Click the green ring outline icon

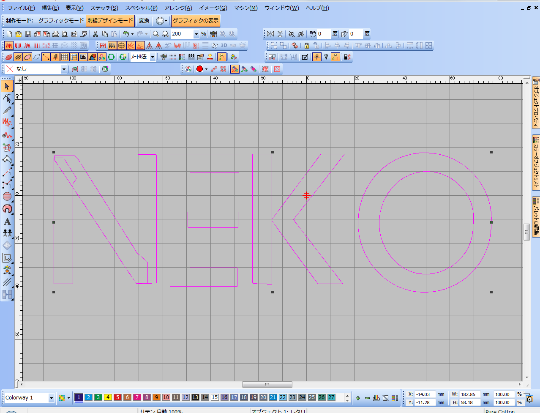point(111,57)
